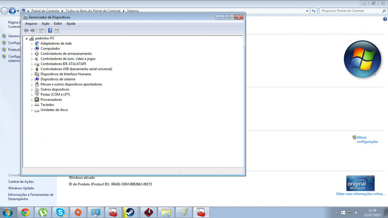The height and width of the screenshot is (218, 388).
Task: Open Paint from the taskbar
Action: tap(183, 213)
